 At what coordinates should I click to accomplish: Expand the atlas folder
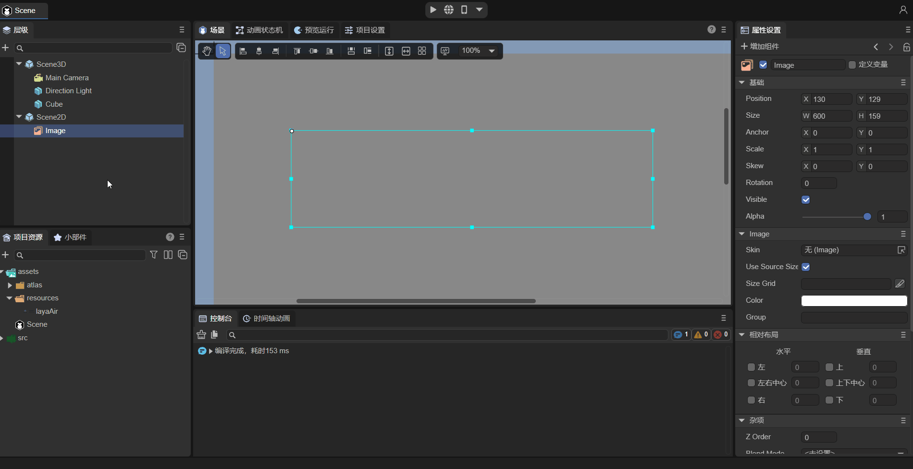point(10,285)
